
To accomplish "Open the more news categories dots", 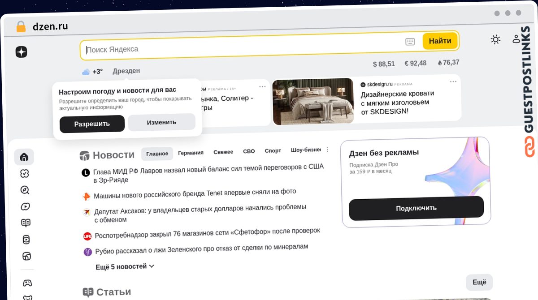I will 327,150.
